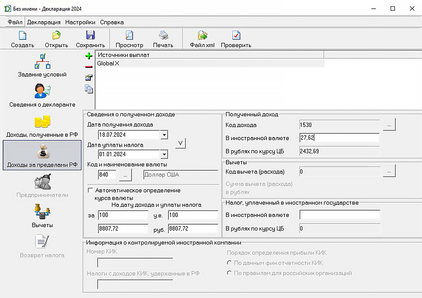This screenshot has width=422, height=298.
Task: Click the V copy-date button
Action: tap(180, 143)
